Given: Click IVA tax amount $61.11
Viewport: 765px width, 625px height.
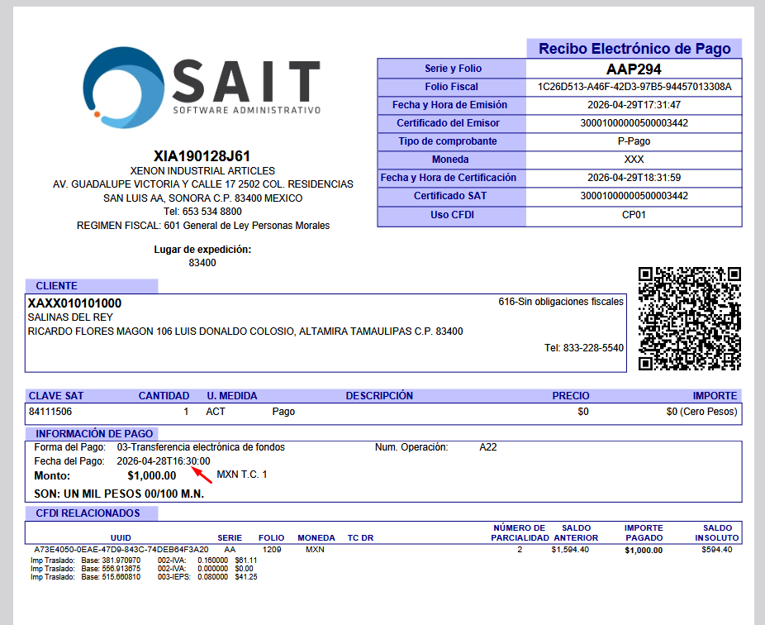Looking at the screenshot, I should pos(246,561).
